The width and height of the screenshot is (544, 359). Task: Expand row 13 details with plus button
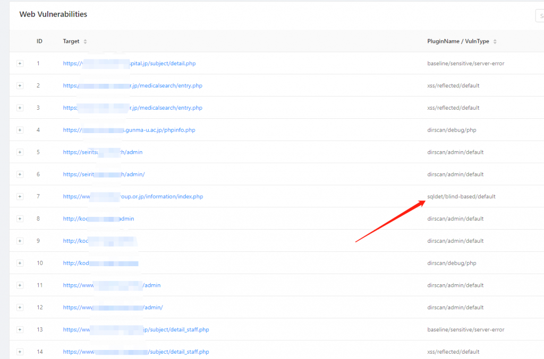pos(20,329)
